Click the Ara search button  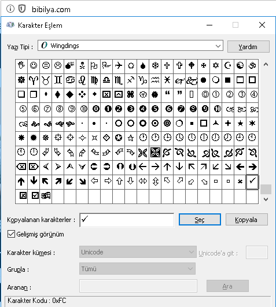227,286
